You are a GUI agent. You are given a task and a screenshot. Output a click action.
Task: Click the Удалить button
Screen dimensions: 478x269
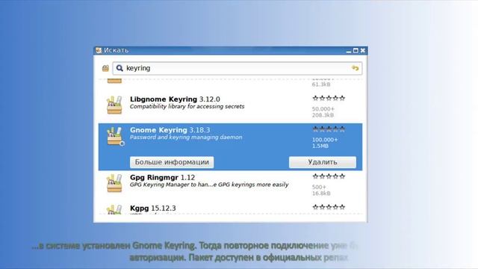click(x=323, y=162)
